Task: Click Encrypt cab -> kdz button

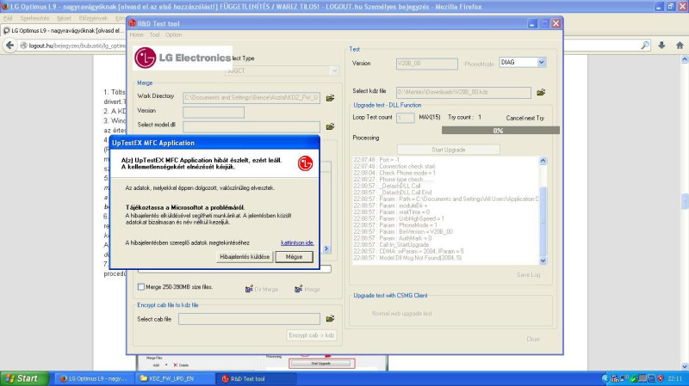Action: pos(312,335)
